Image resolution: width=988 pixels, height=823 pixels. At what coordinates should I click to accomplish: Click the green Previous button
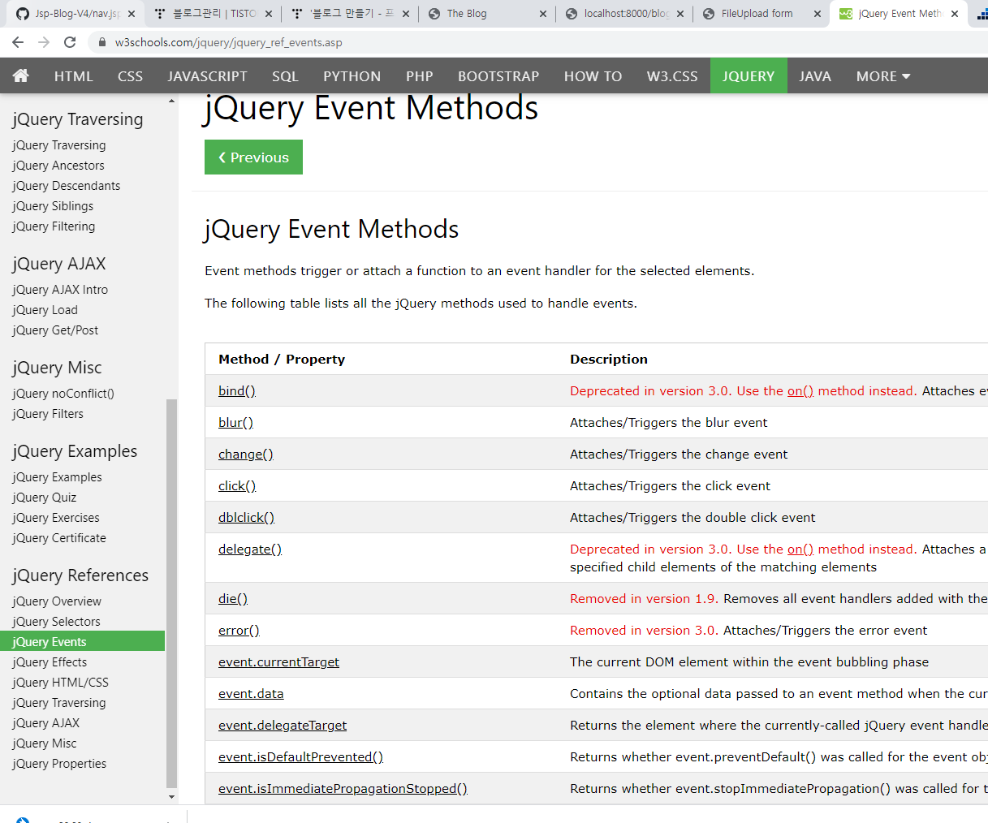coord(253,157)
